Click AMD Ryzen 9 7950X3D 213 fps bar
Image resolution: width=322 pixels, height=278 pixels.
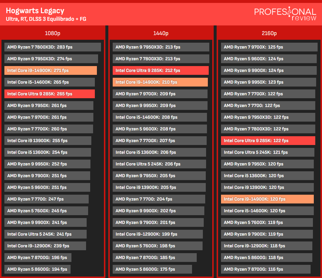click(161, 47)
